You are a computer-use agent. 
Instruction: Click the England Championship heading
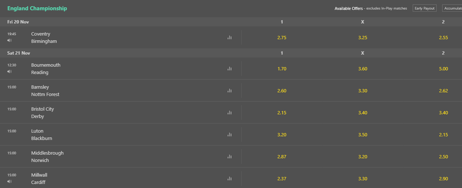pyautogui.click(x=37, y=8)
